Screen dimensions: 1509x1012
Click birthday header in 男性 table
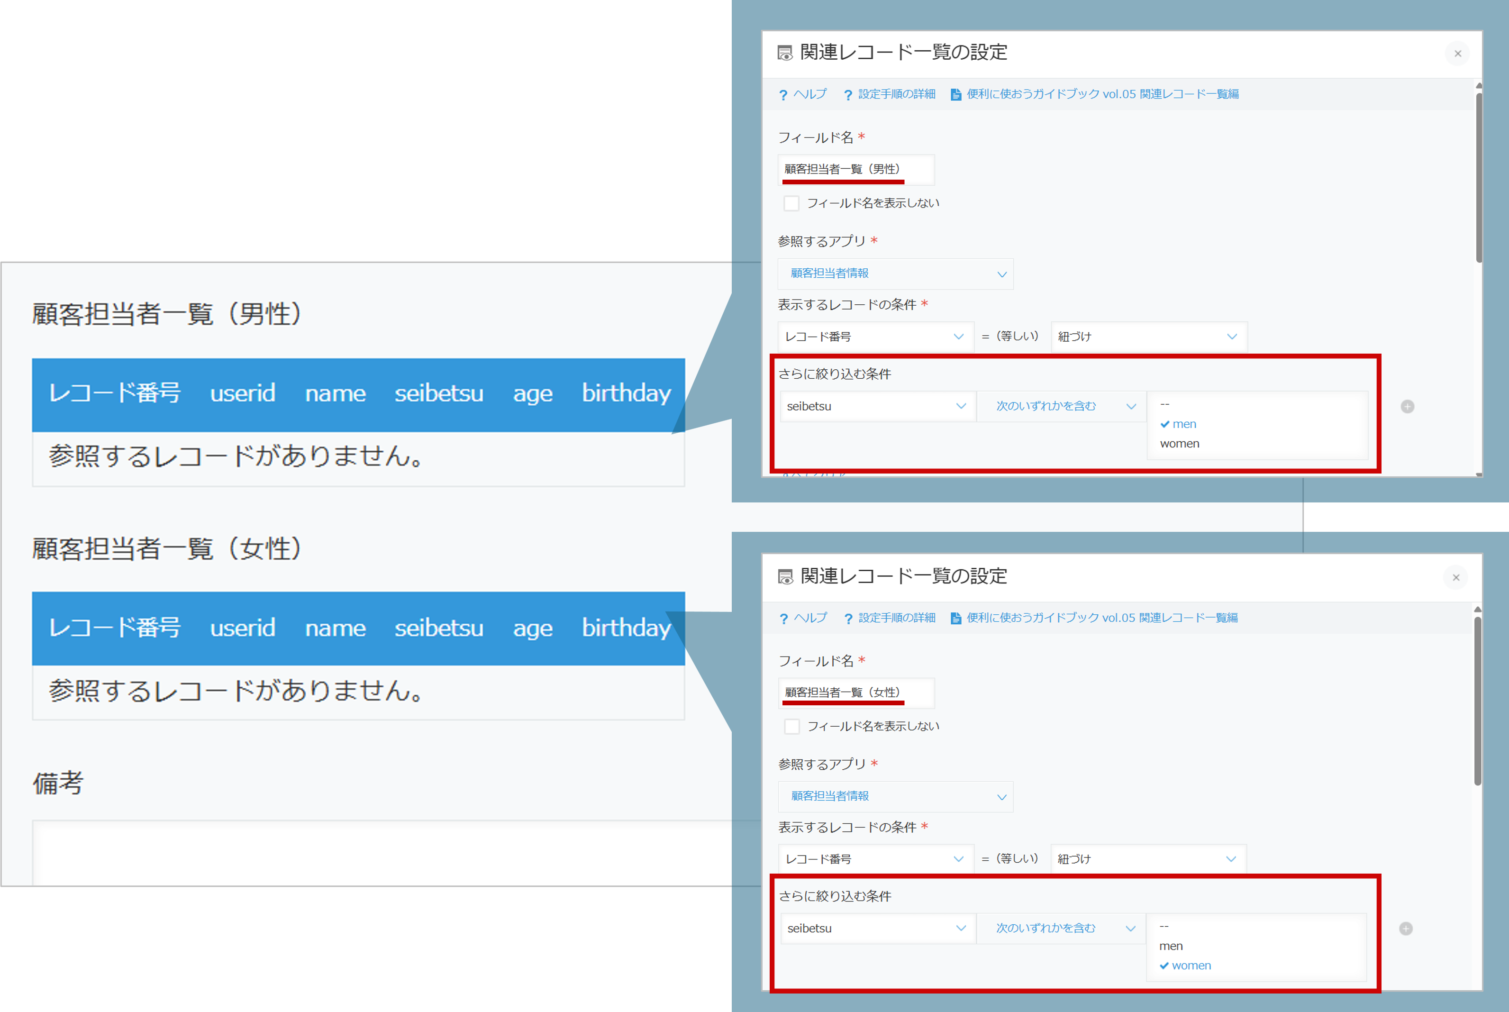627,394
